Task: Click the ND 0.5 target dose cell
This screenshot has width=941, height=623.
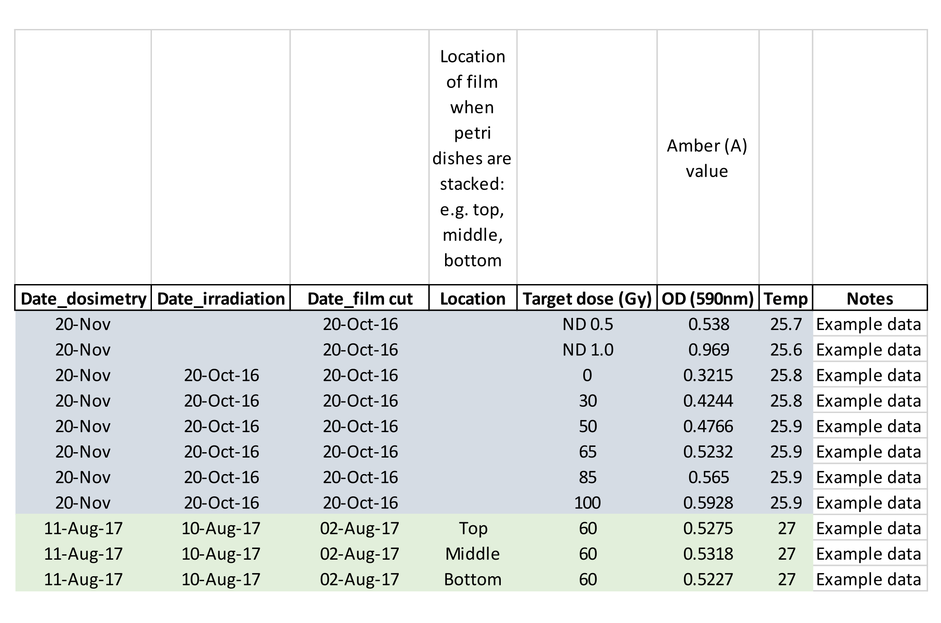Action: (587, 324)
